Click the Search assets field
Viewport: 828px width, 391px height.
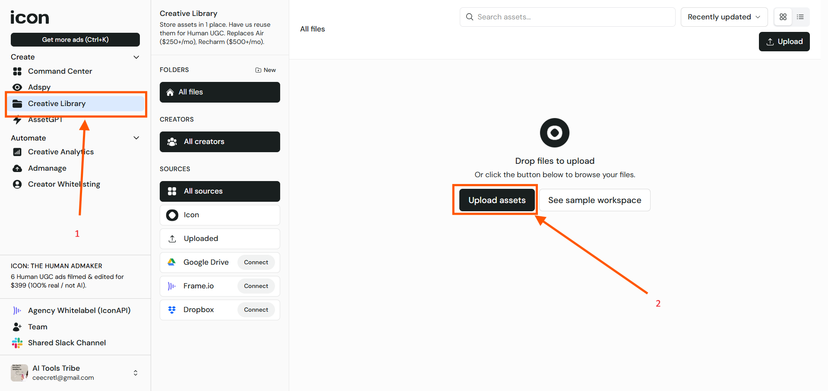[568, 17]
